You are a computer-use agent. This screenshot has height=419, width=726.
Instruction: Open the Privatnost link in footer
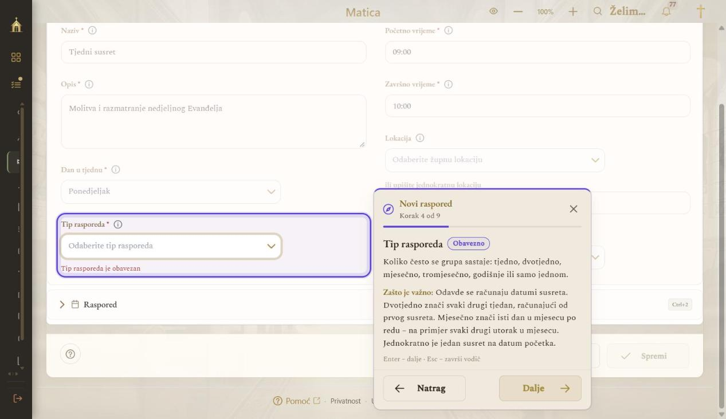(x=346, y=401)
